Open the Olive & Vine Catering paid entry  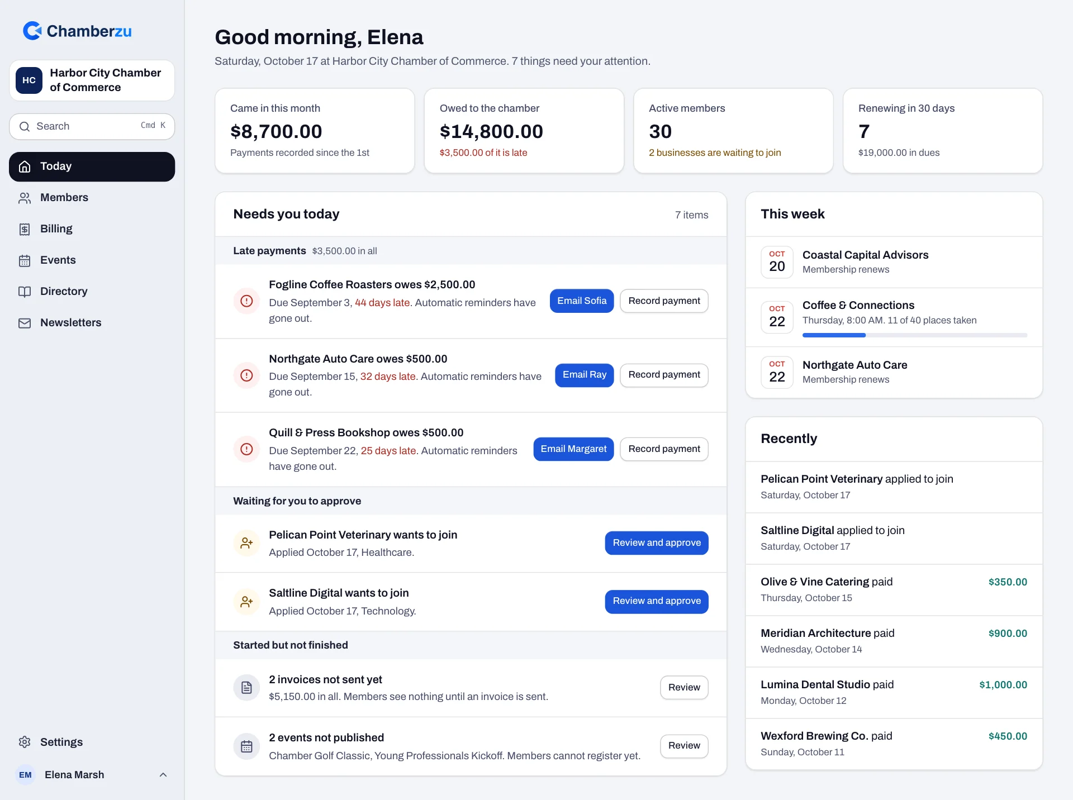pyautogui.click(x=894, y=590)
